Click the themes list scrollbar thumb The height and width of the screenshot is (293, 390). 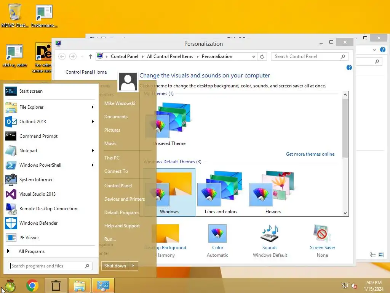(345, 128)
